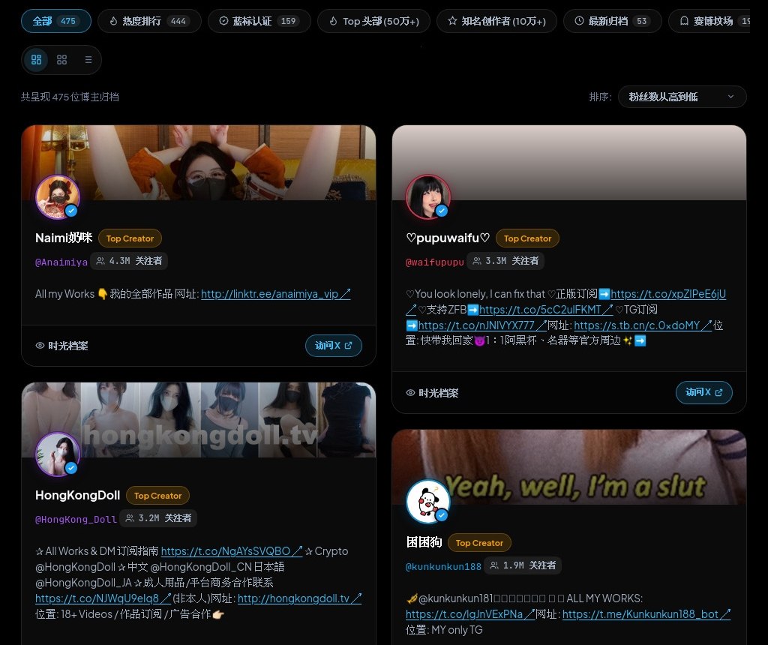
Task: Click Top Creator badge on 困困狗
Action: pyautogui.click(x=479, y=543)
